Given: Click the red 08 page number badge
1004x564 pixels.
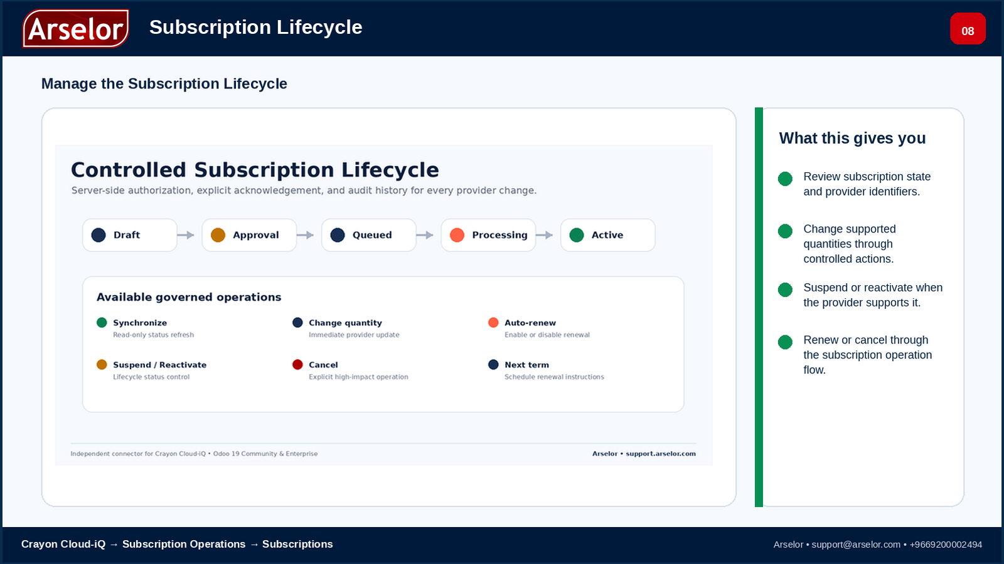Looking at the screenshot, I should (x=968, y=29).
